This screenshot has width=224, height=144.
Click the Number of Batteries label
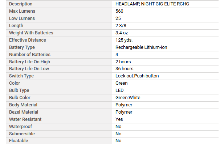(x=30, y=55)
